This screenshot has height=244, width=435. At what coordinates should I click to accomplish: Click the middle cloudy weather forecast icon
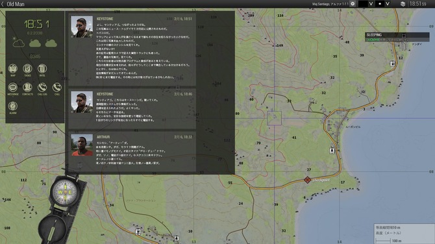pyautogui.click(x=35, y=43)
